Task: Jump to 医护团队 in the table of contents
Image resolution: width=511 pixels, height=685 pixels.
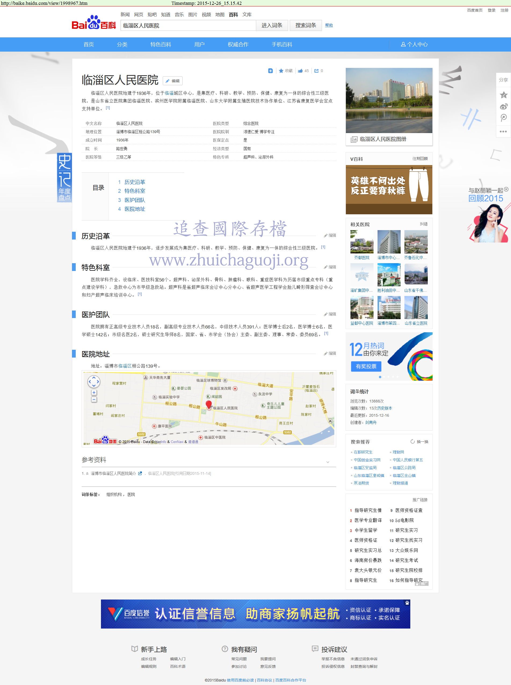Action: click(x=135, y=200)
